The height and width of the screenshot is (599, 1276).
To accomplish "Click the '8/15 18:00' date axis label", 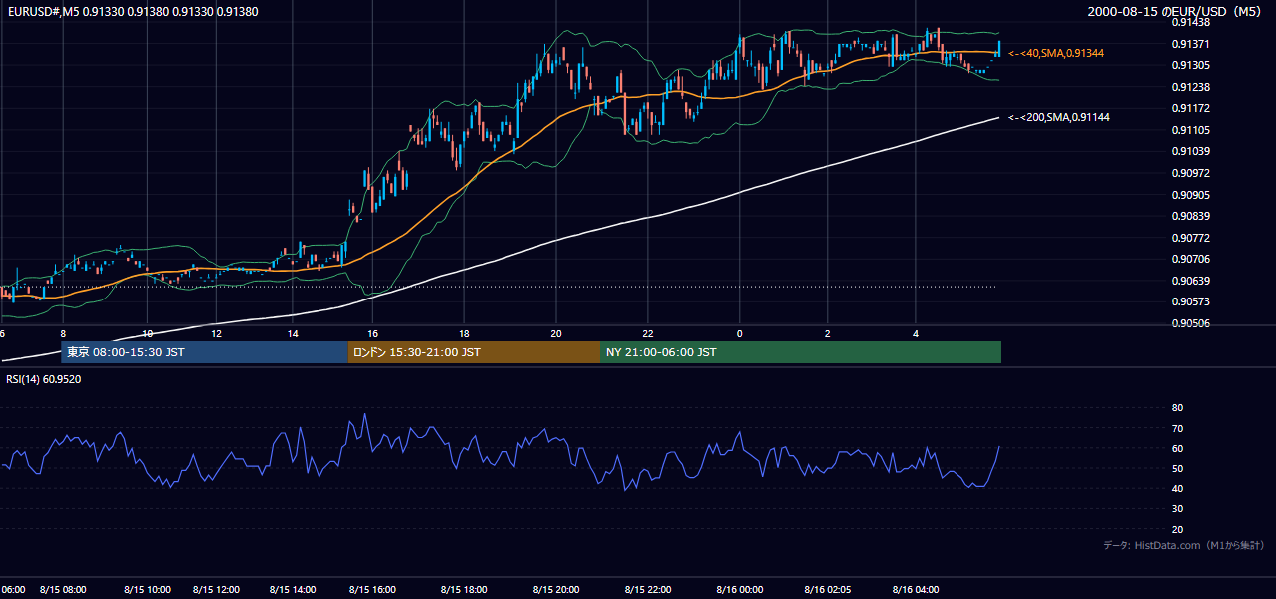I will [x=464, y=590].
